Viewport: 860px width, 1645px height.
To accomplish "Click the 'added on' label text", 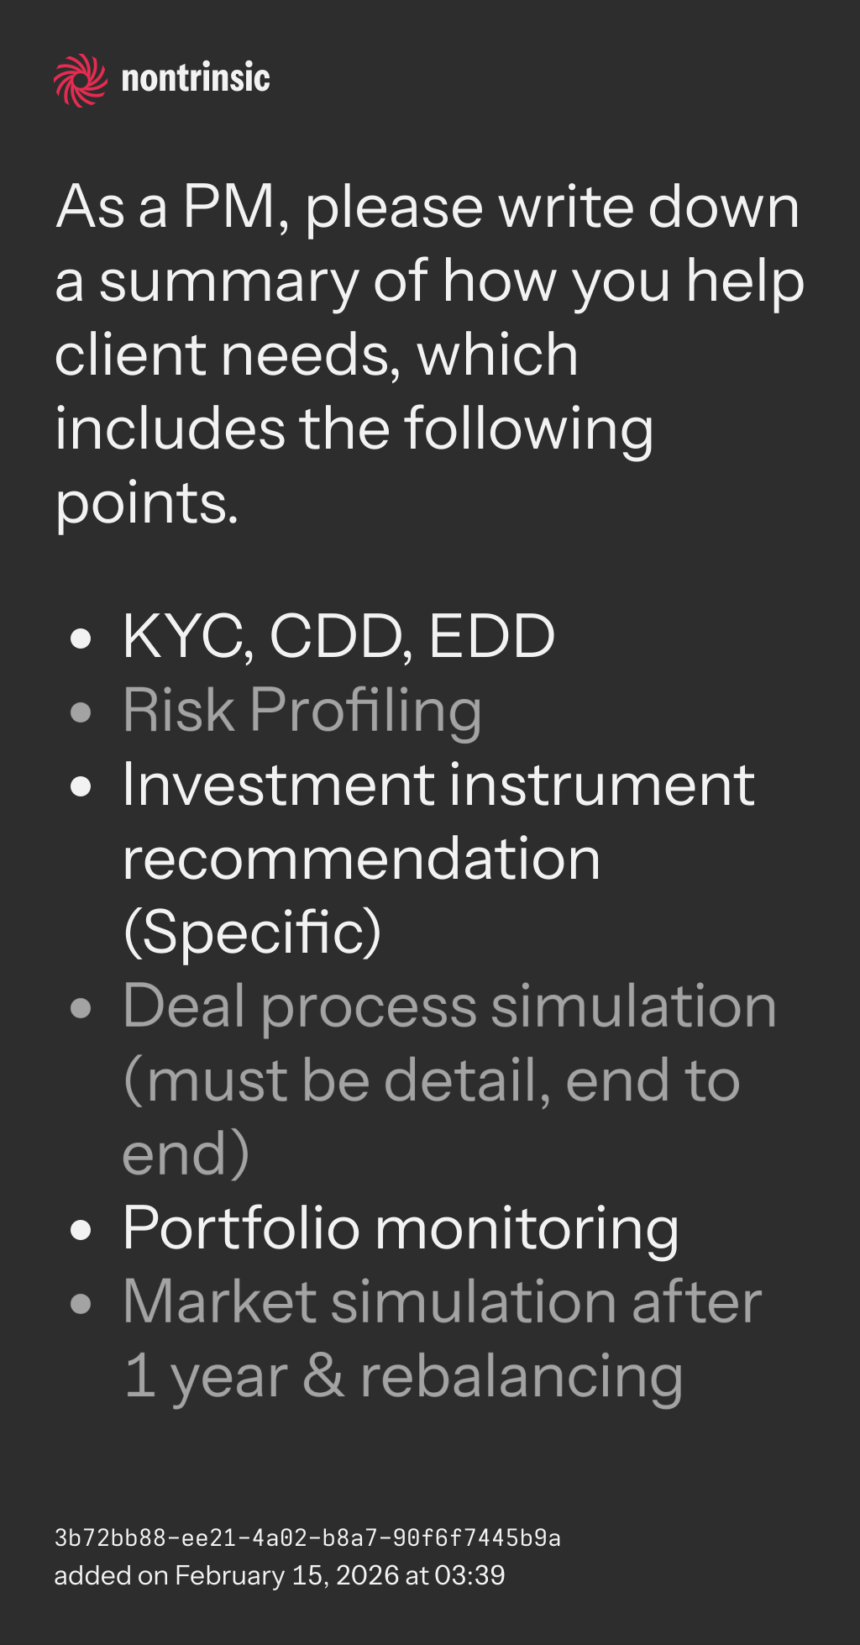I will 111,1575.
